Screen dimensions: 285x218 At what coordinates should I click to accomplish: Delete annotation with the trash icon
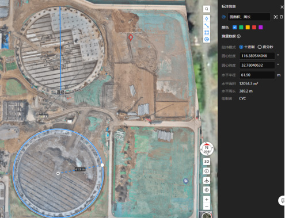tap(282, 17)
